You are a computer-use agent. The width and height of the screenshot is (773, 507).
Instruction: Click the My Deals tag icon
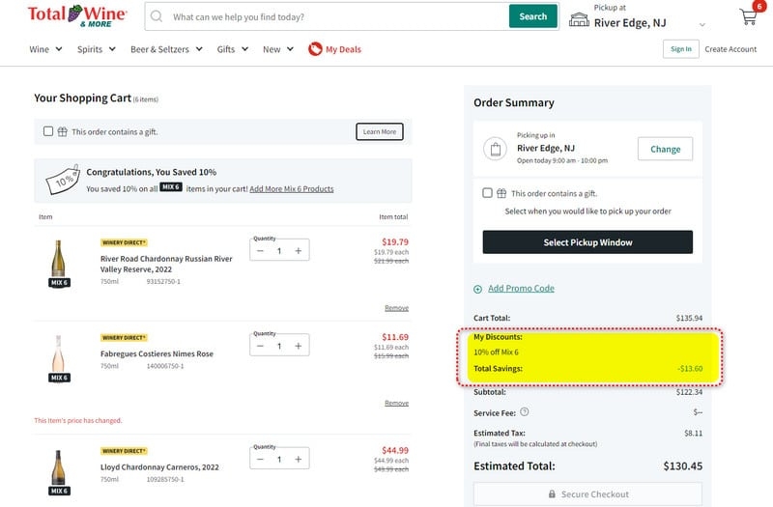(x=315, y=49)
